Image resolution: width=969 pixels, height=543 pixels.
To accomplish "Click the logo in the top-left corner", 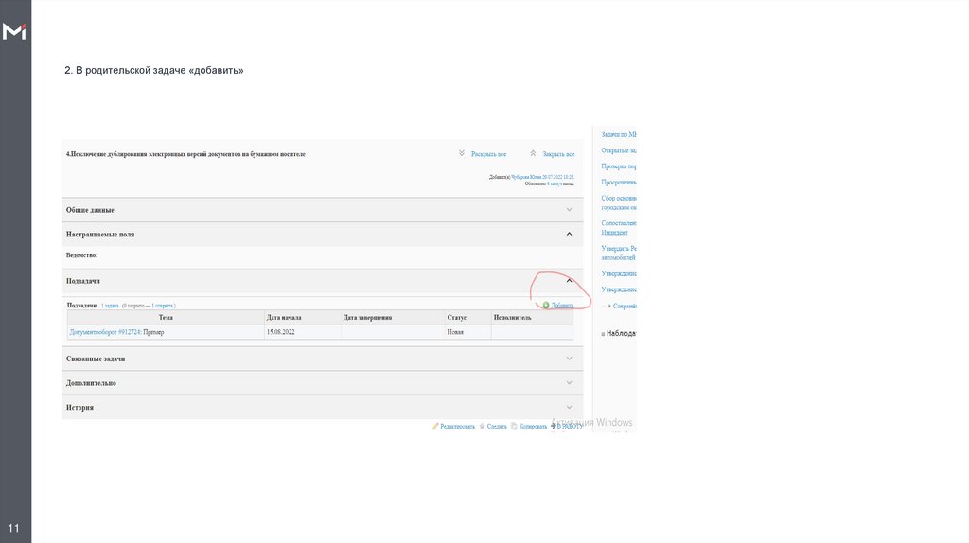I will (x=15, y=32).
